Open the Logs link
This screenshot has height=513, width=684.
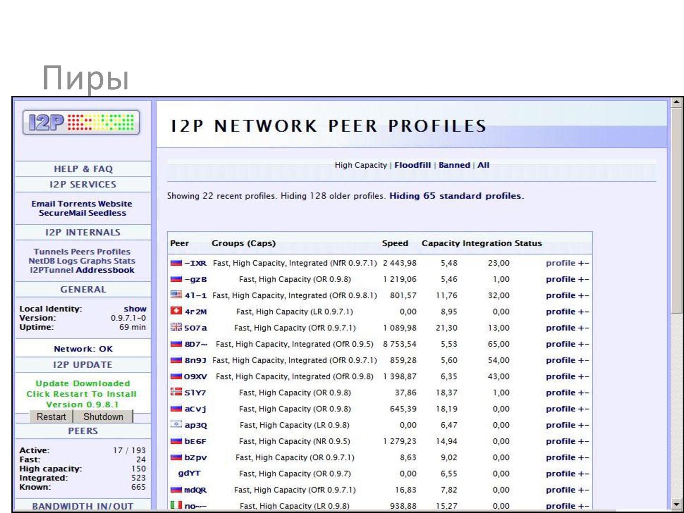pyautogui.click(x=66, y=261)
